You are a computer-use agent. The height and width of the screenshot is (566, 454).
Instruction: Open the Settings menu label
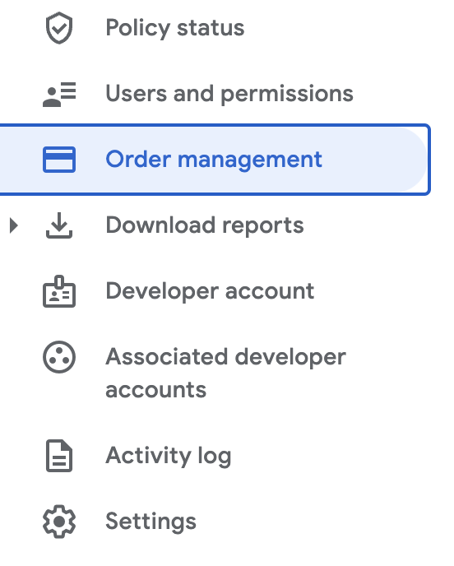tap(151, 522)
